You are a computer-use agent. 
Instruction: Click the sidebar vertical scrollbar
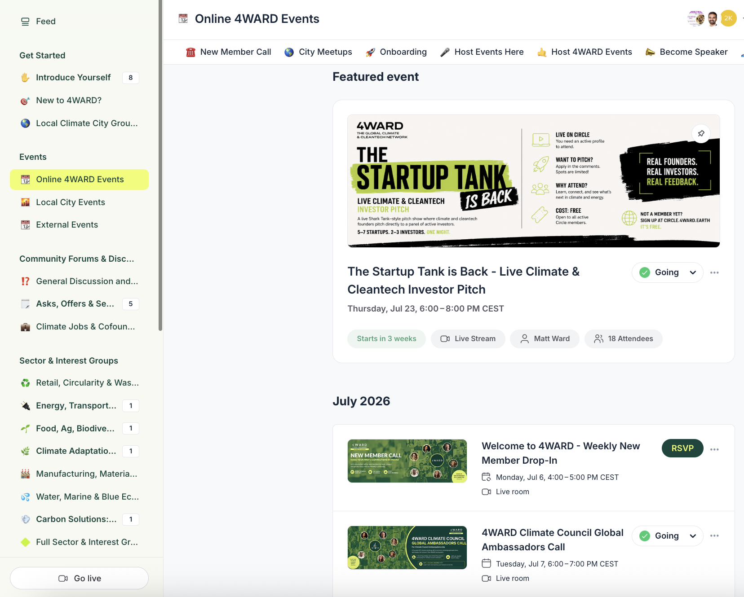tap(160, 165)
